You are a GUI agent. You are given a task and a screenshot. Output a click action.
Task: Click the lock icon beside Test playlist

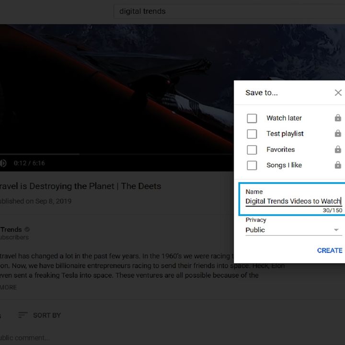point(338,133)
